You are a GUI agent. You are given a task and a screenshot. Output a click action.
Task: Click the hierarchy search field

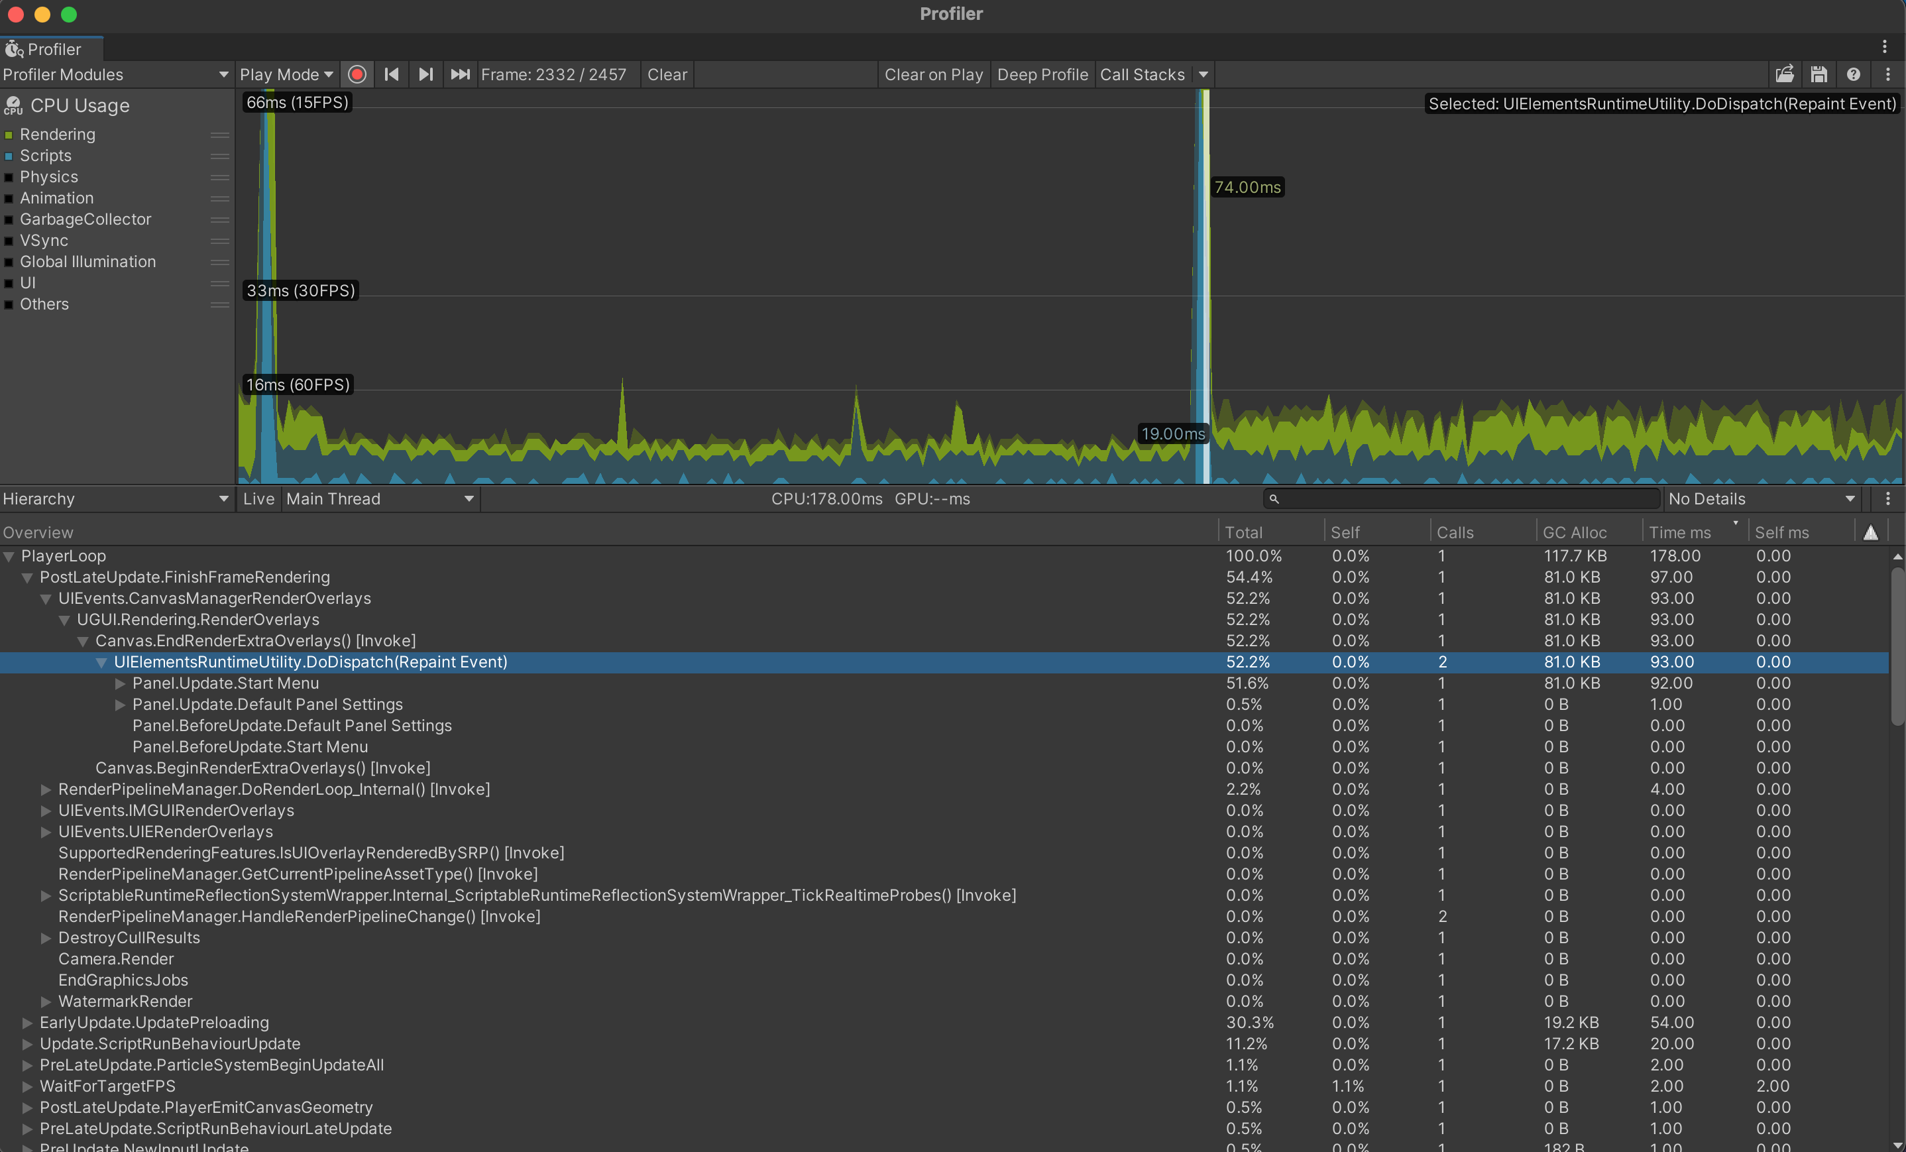(x=1462, y=499)
